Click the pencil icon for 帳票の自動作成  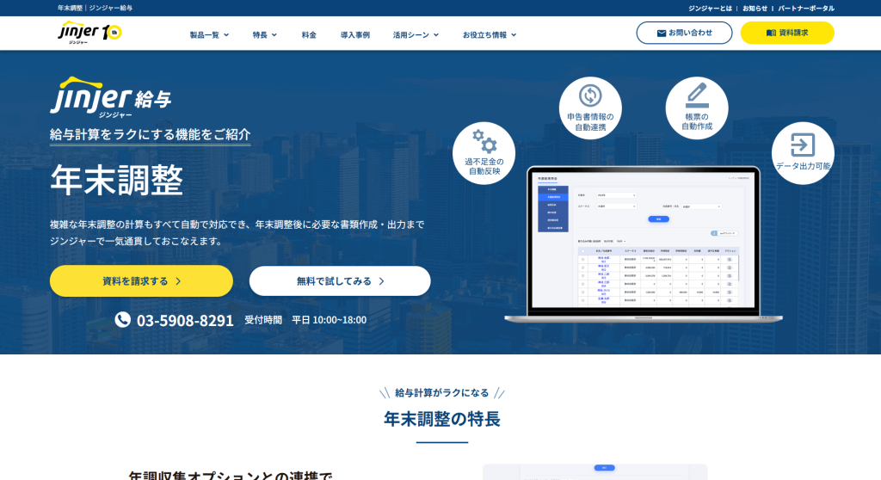(697, 95)
